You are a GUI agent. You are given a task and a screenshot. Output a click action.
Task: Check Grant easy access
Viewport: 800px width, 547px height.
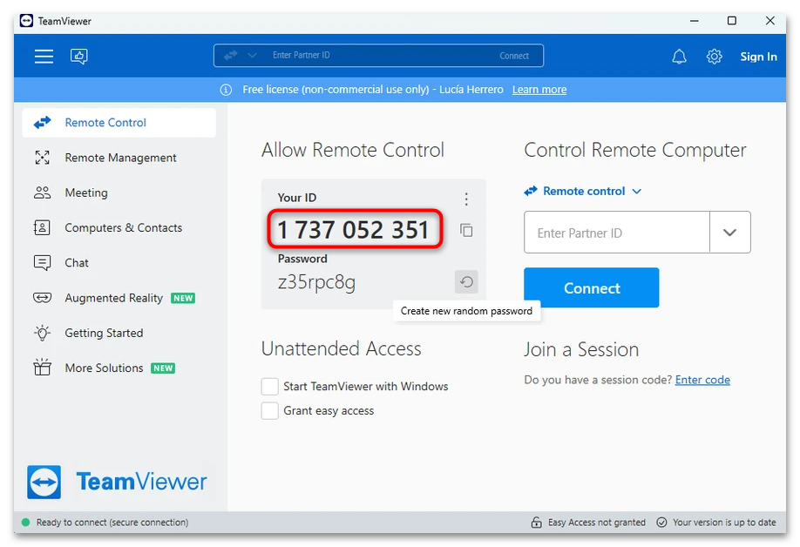tap(270, 410)
